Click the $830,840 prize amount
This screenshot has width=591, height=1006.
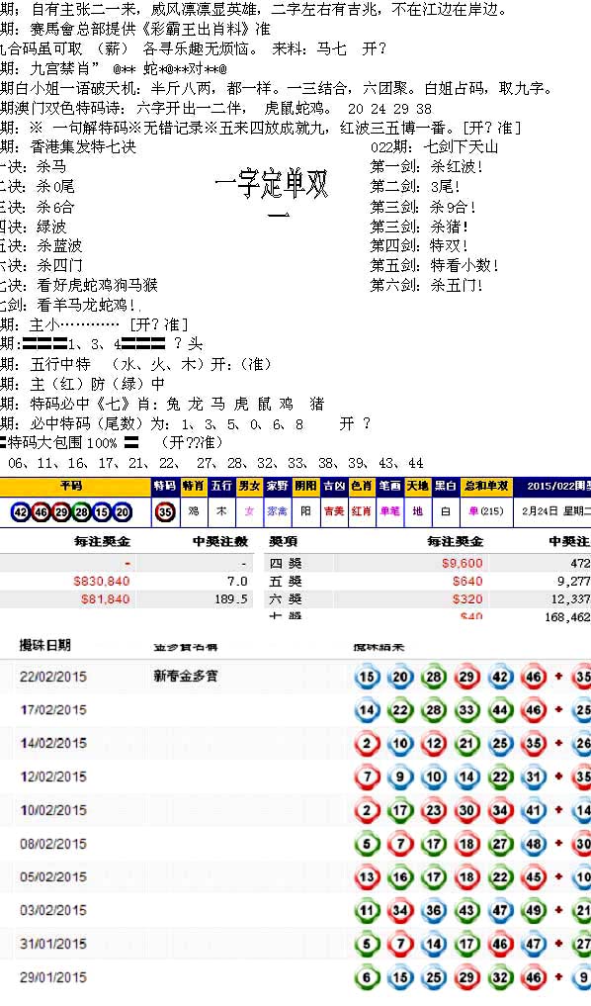[x=101, y=582]
